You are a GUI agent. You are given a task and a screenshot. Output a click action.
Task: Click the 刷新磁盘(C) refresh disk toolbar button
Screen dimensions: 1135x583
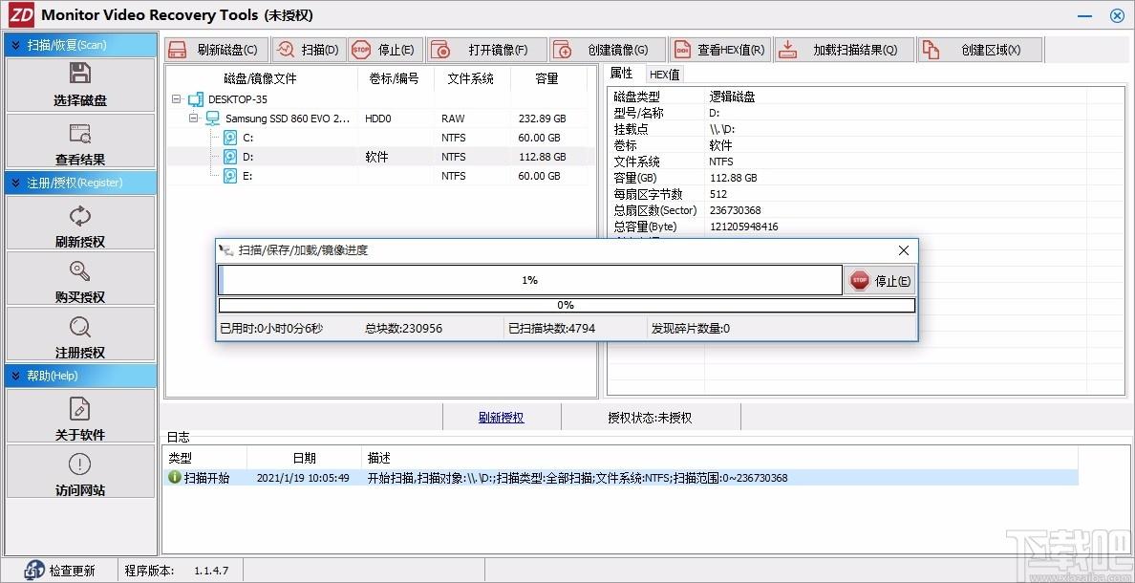[x=216, y=50]
